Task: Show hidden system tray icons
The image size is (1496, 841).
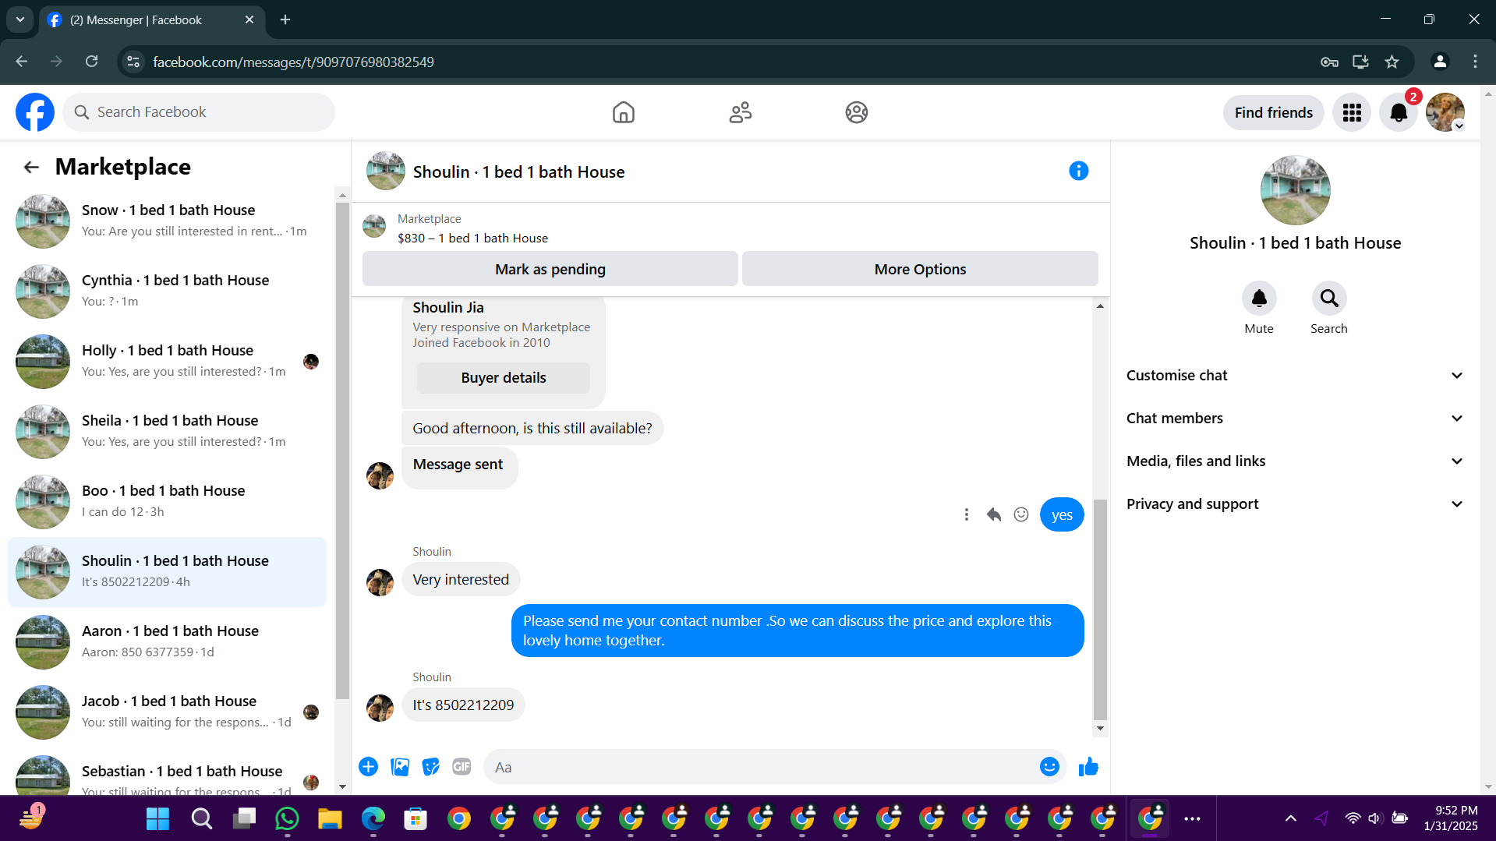Action: [1291, 818]
